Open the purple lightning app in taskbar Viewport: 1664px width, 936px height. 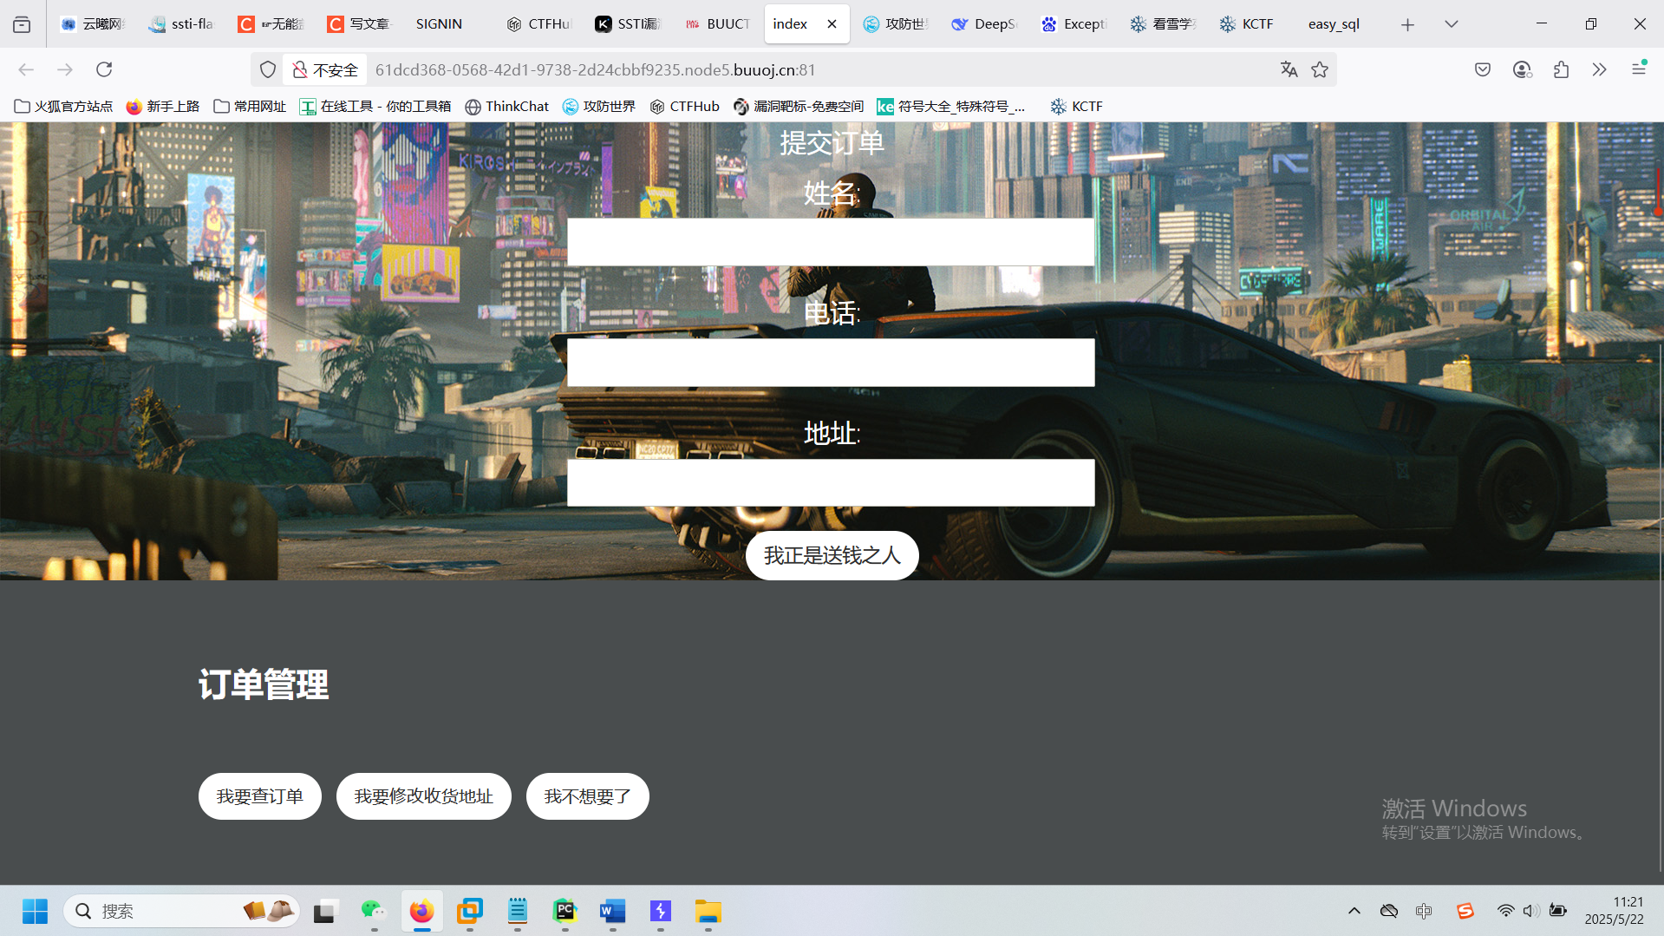coord(661,911)
